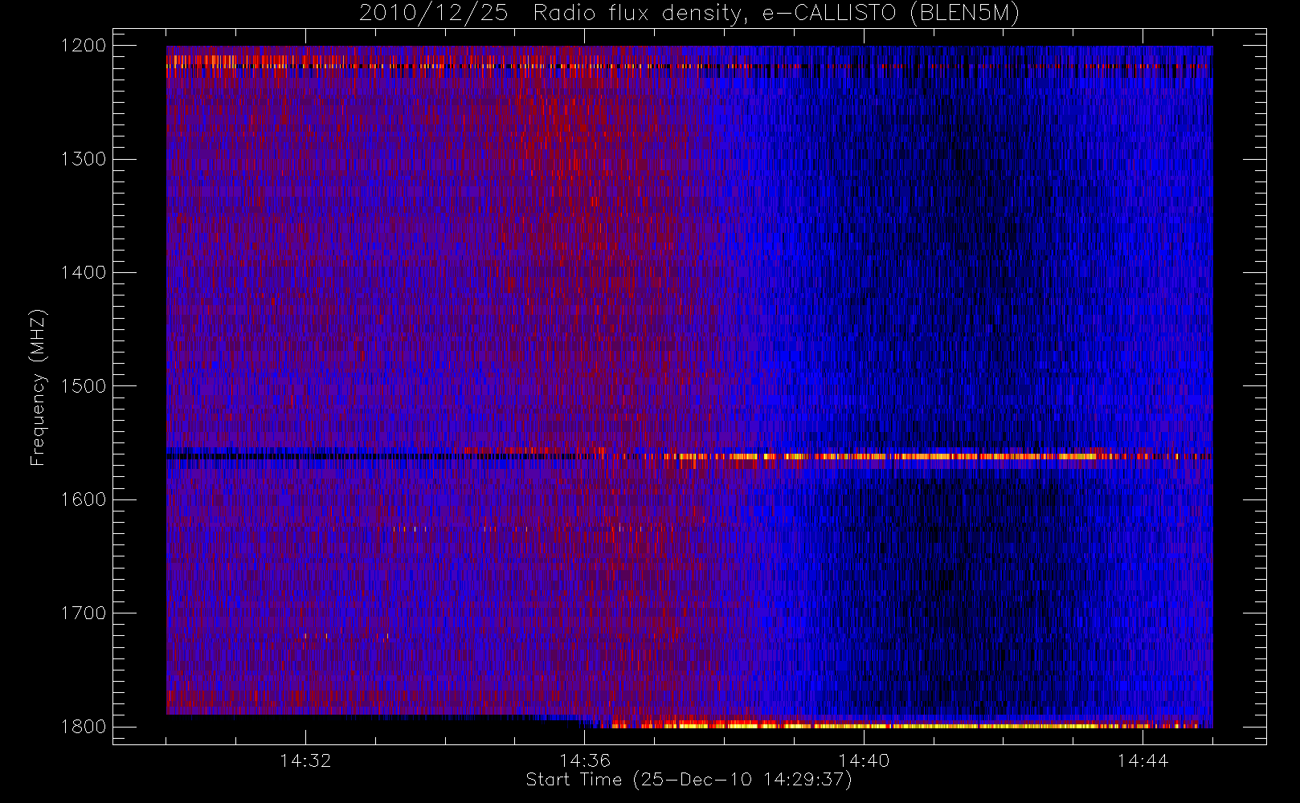Click the 1400 frequency tick label

coord(84,273)
